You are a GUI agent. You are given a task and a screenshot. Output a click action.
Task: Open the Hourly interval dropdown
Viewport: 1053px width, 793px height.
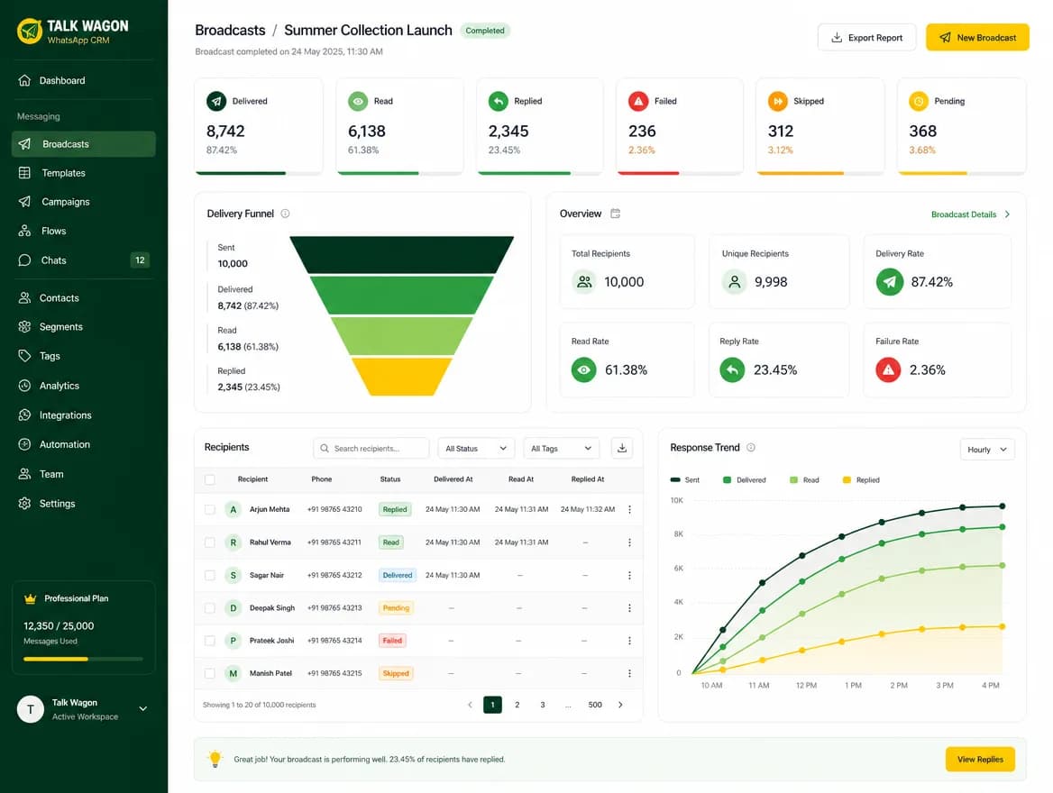click(986, 449)
